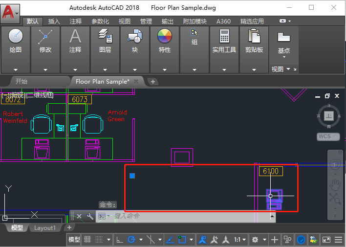
Task: Click the pan hand tool in navigation bar
Action: pos(335,185)
